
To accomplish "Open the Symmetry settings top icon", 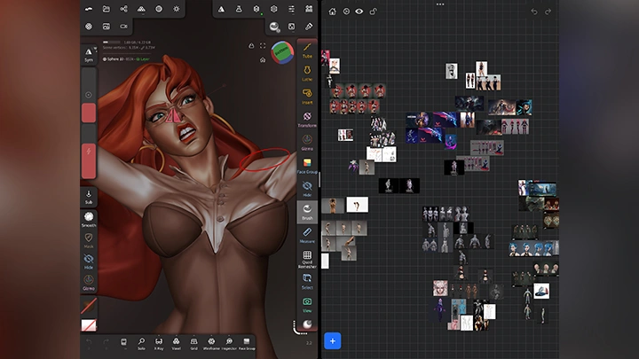I will (221, 9).
